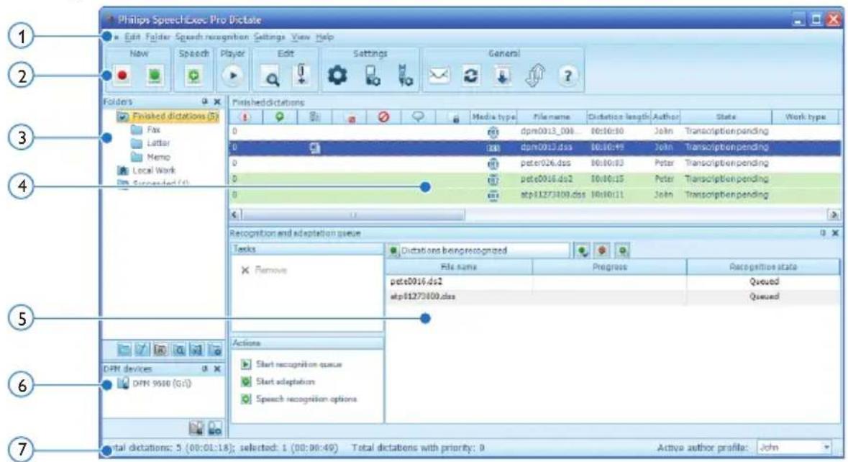Image resolution: width=848 pixels, height=462 pixels.
Task: Click red icon beside queue filter dropdown
Action: pos(602,250)
